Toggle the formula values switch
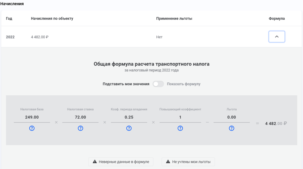 (x=158, y=84)
